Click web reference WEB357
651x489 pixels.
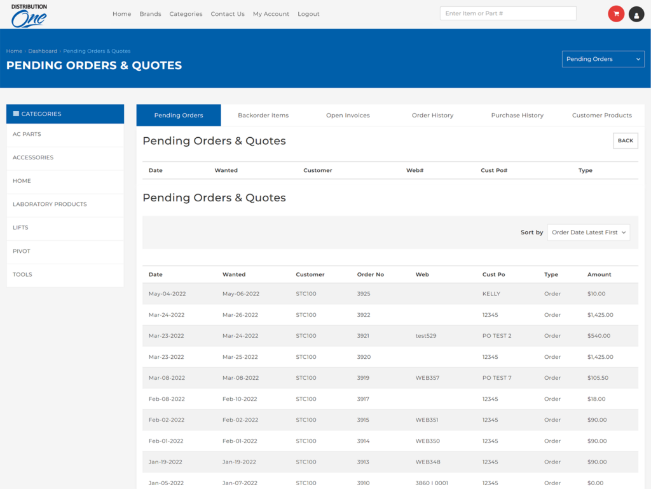point(428,378)
